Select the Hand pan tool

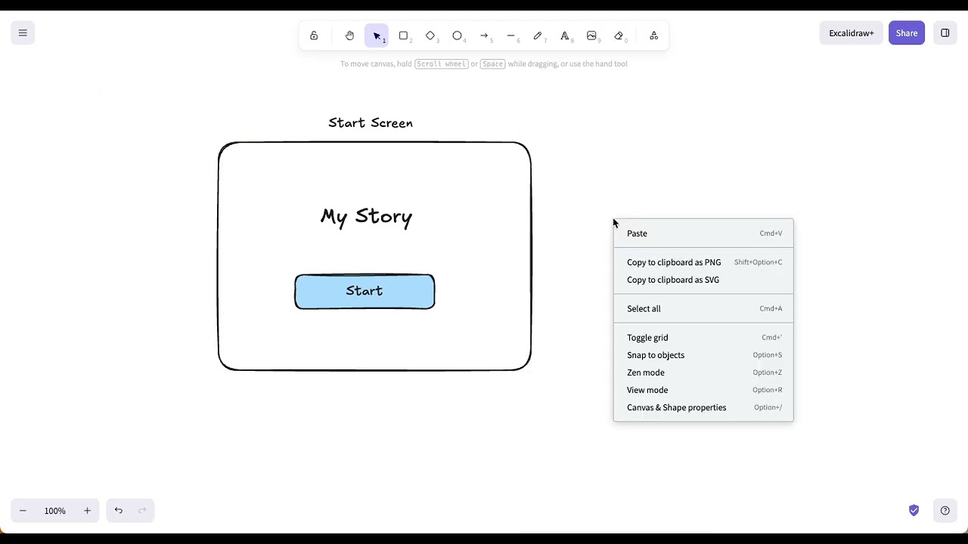tap(349, 36)
